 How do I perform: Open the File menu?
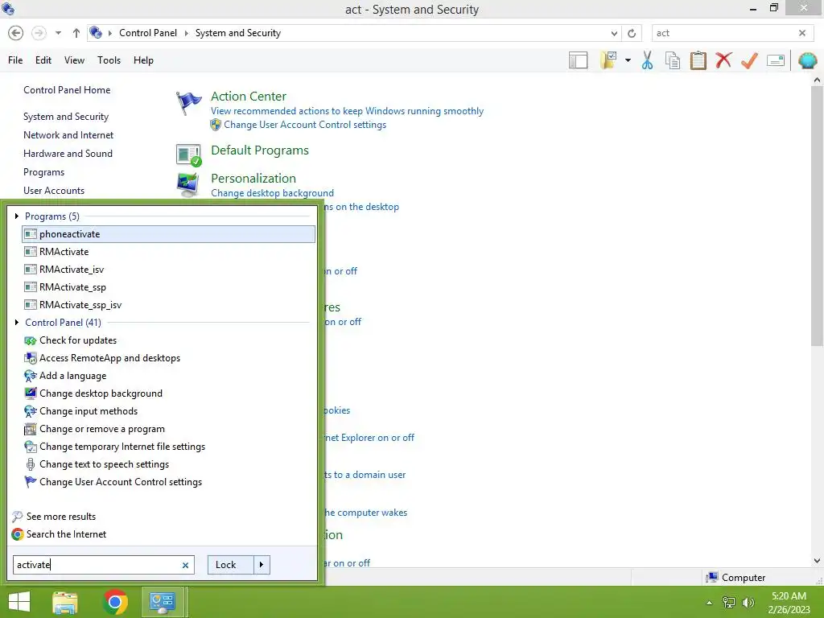pyautogui.click(x=15, y=60)
